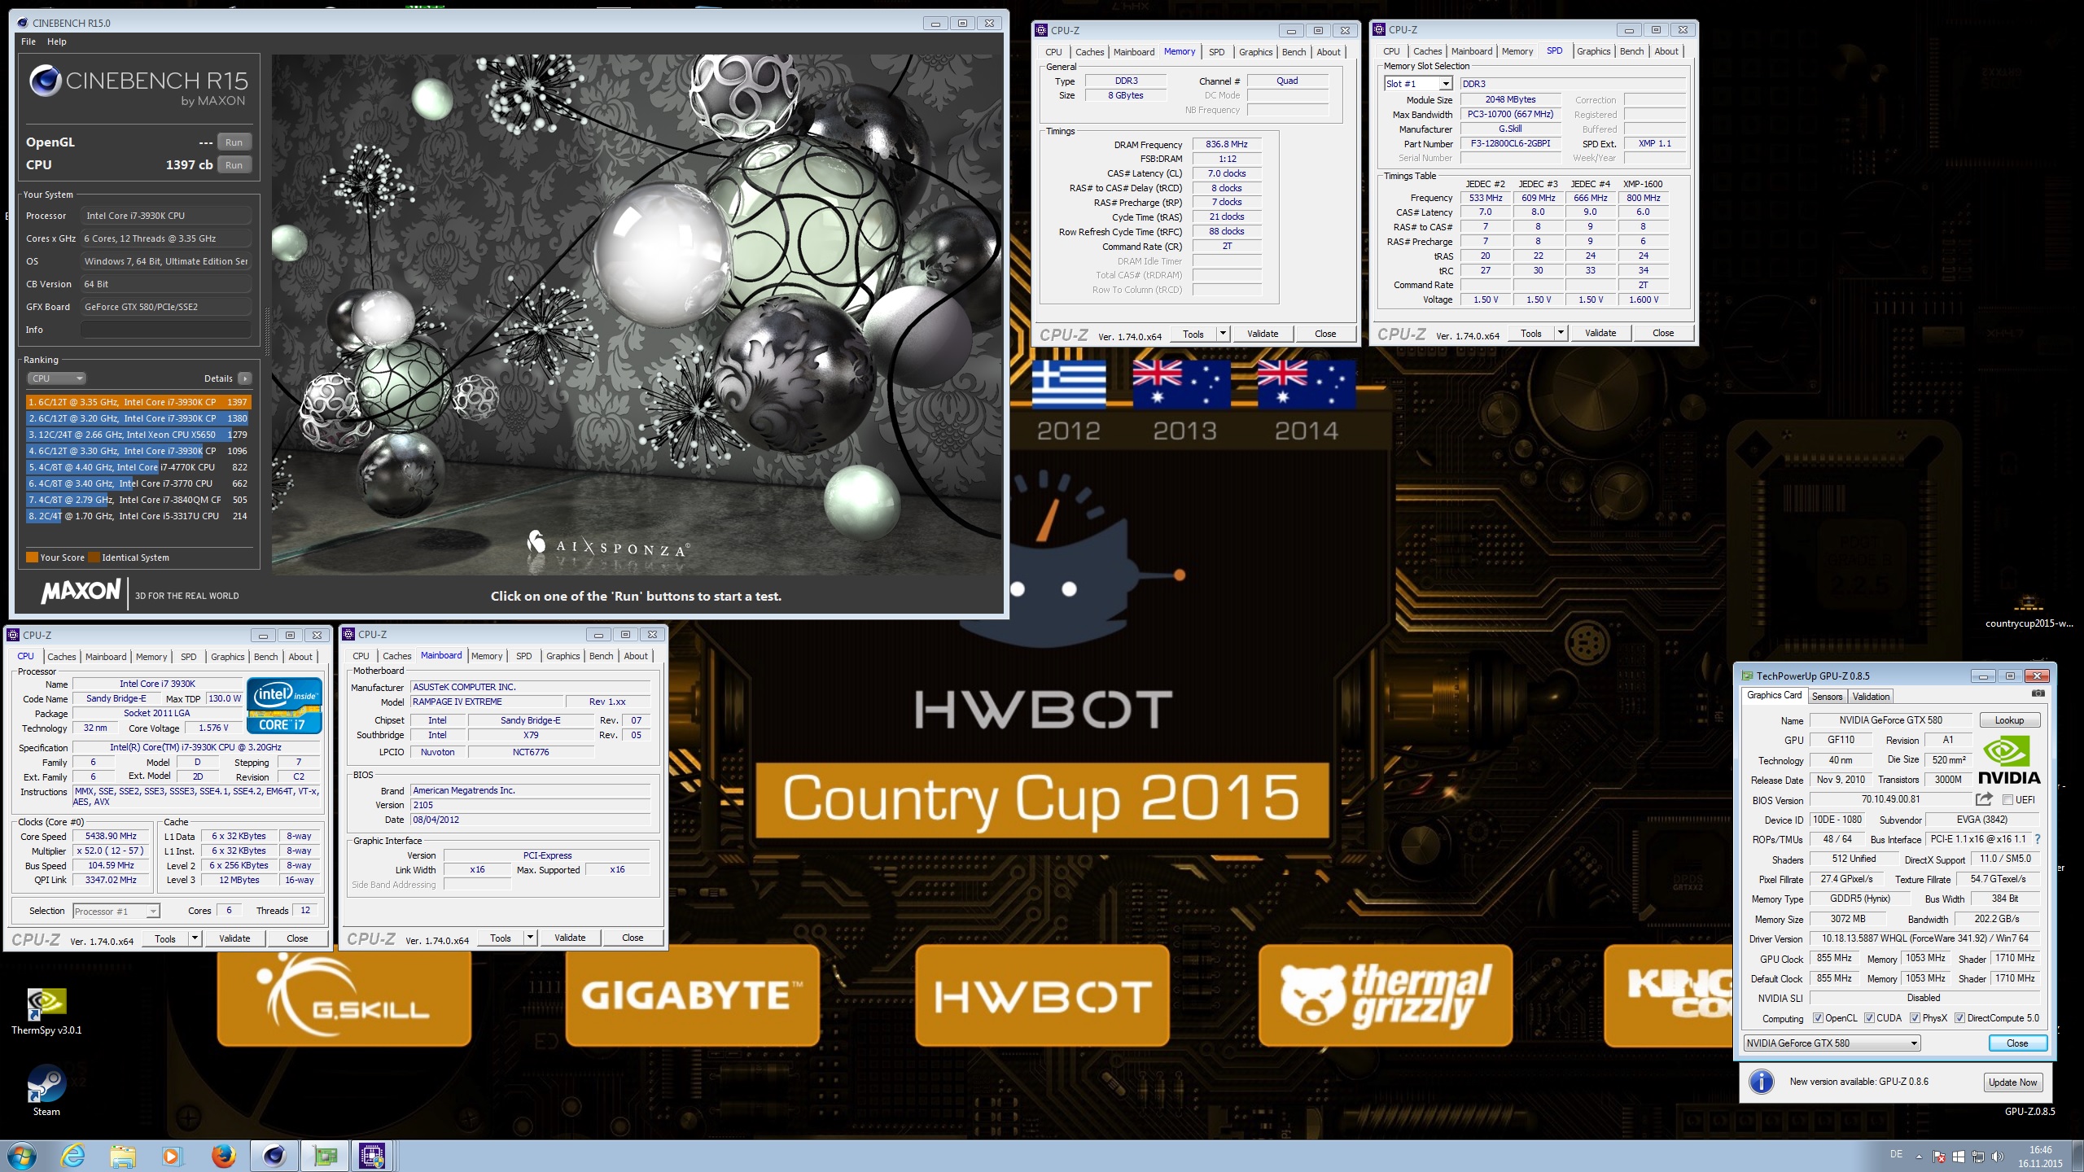Open the Caches tab in CPU-Z CPU window
This screenshot has height=1172, width=2084.
(x=61, y=657)
